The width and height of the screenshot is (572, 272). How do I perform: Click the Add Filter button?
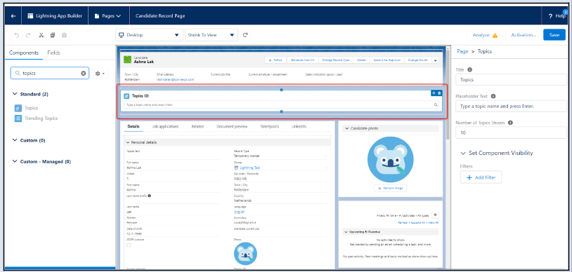481,177
